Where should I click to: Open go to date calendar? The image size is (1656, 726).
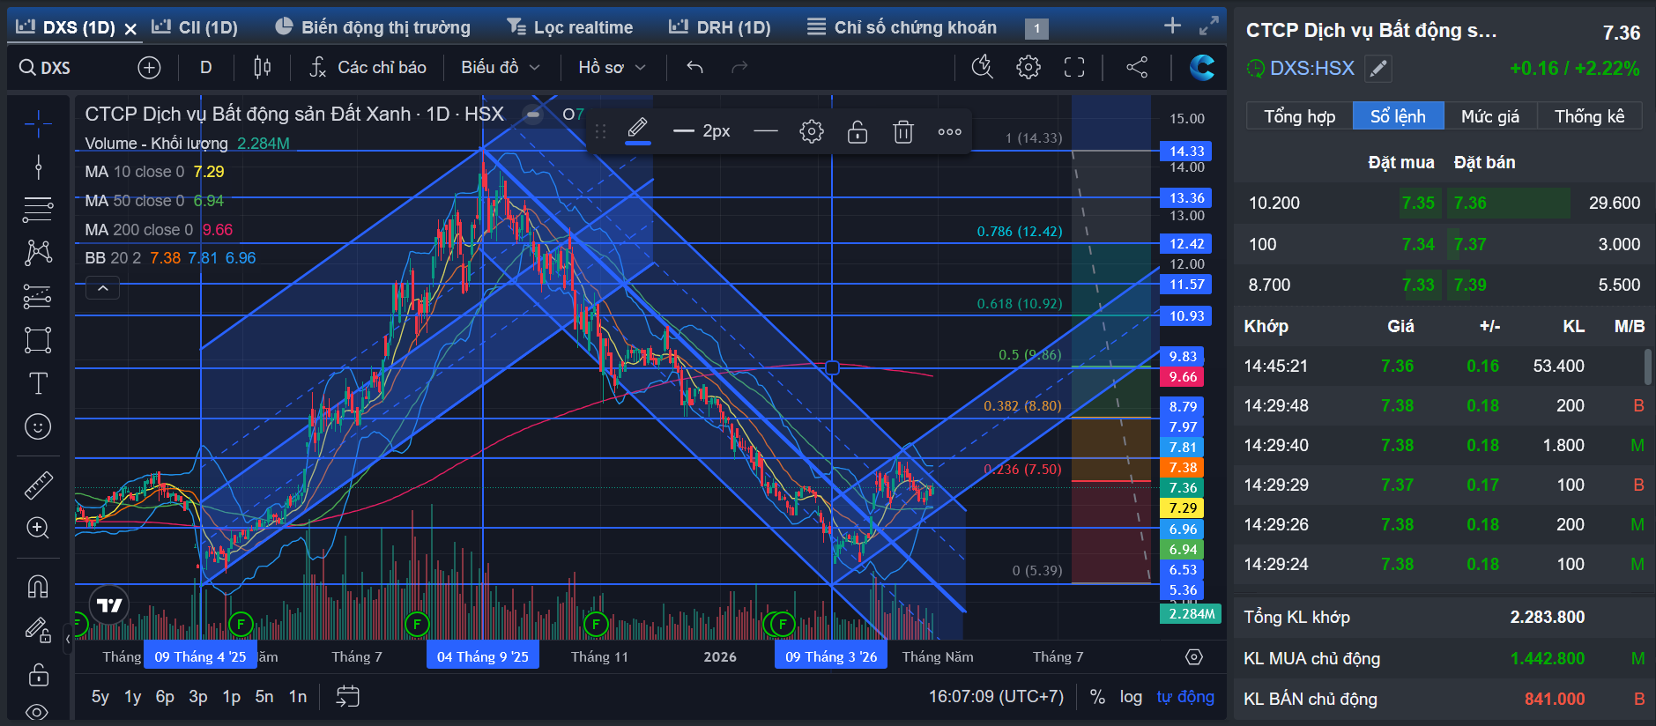click(x=348, y=697)
